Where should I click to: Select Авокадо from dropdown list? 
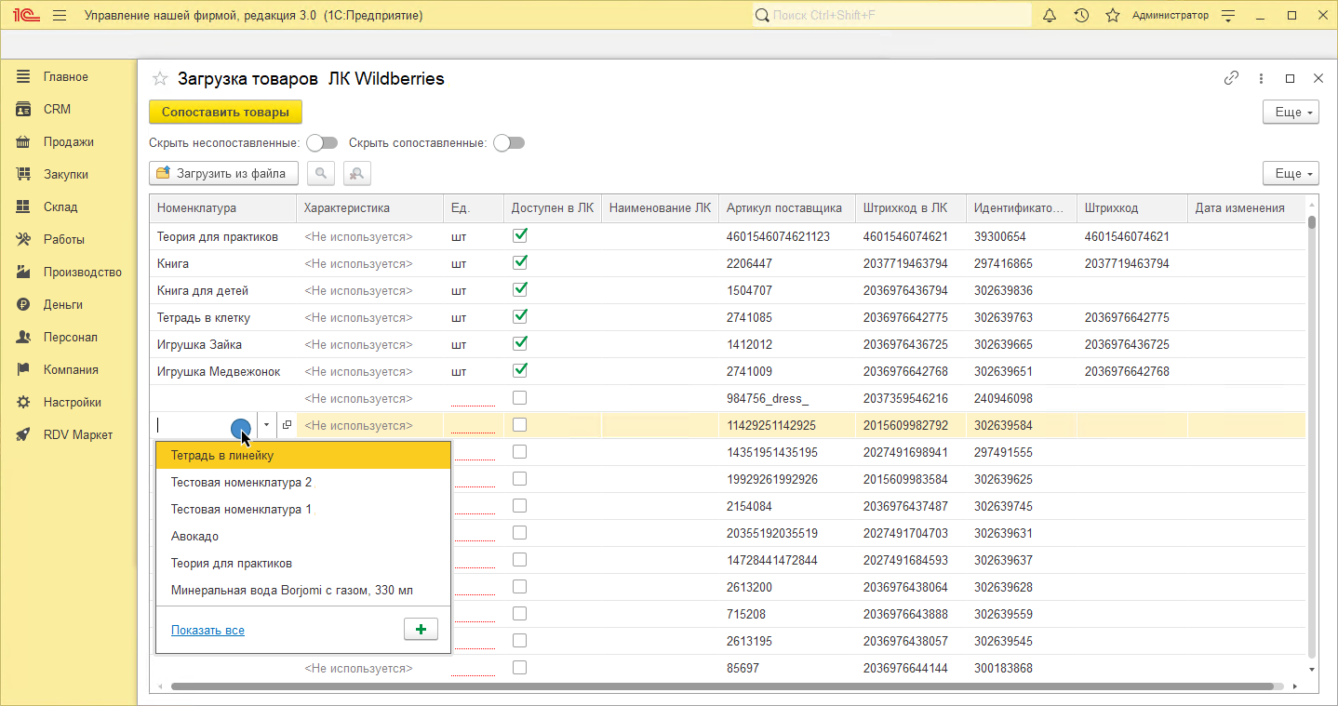point(303,537)
